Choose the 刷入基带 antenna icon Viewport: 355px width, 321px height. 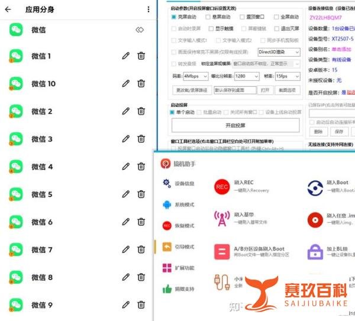point(222,218)
